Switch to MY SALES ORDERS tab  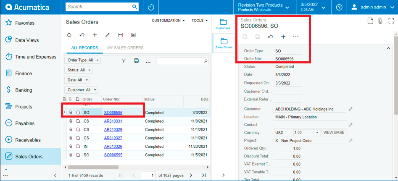coord(125,47)
